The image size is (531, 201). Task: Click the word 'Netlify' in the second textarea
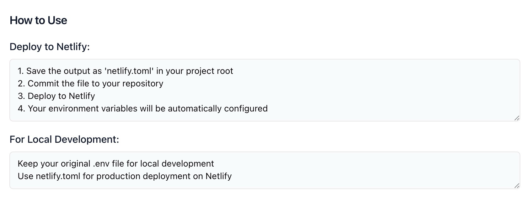(217, 176)
